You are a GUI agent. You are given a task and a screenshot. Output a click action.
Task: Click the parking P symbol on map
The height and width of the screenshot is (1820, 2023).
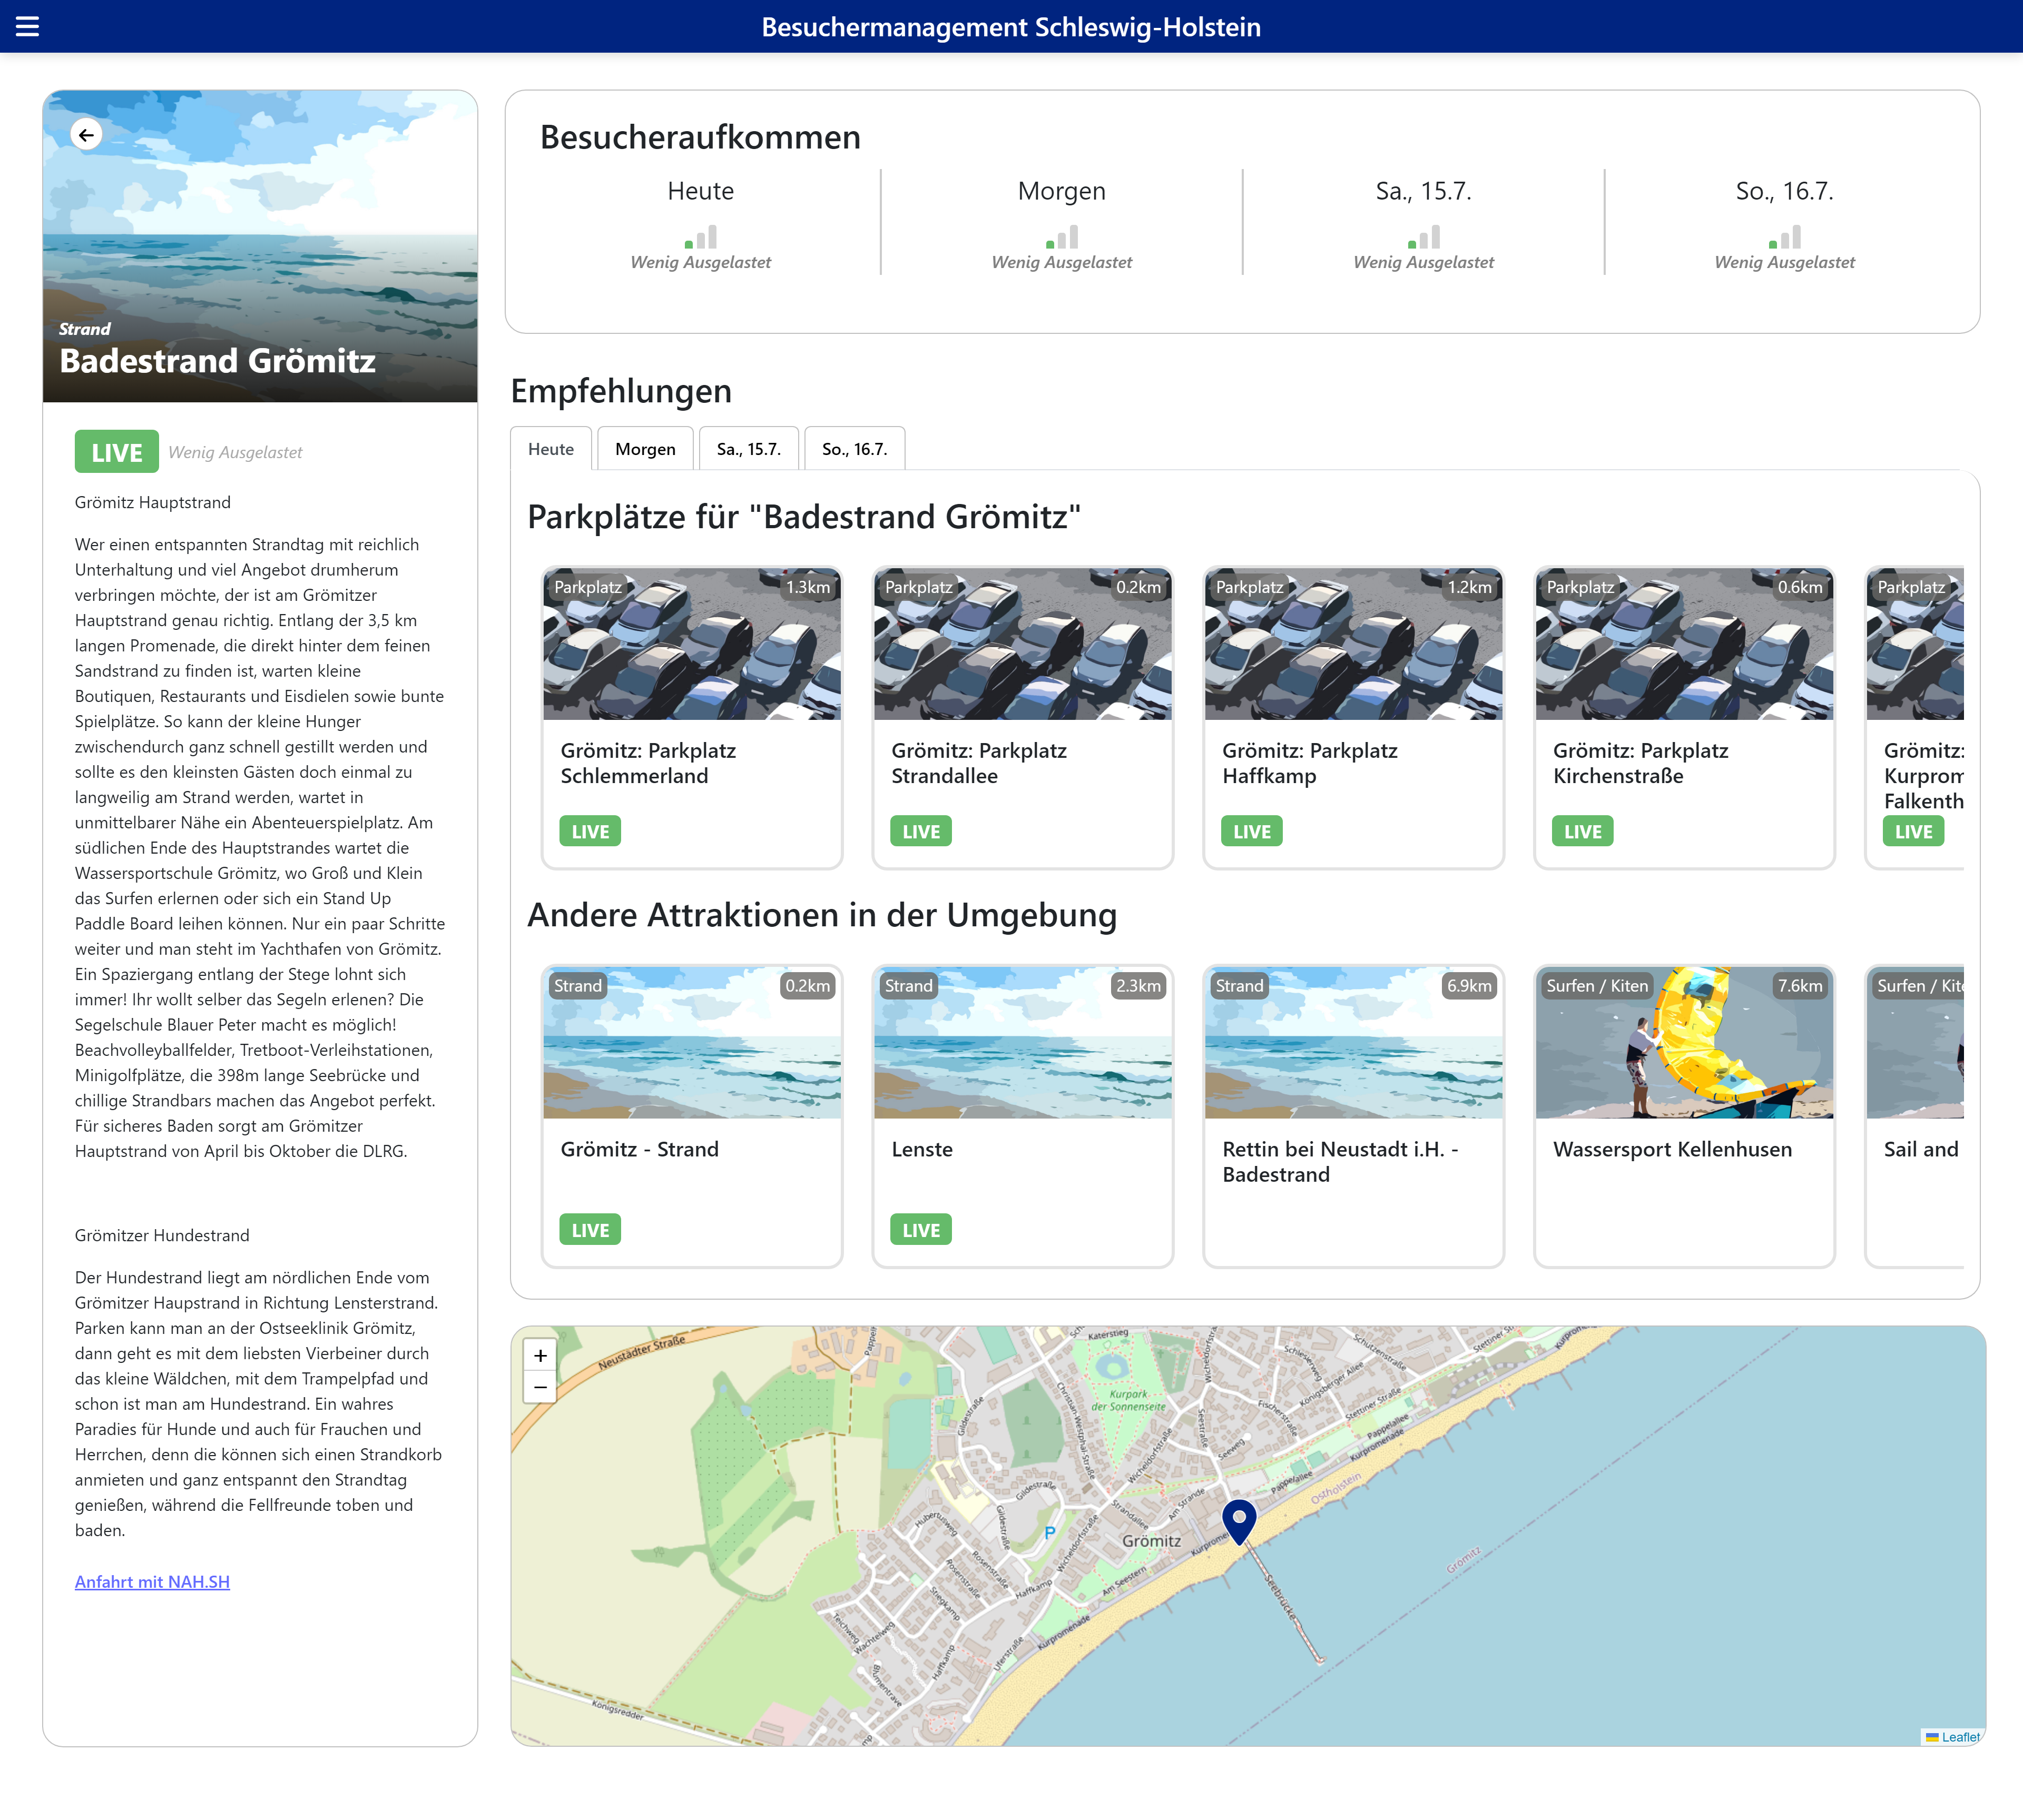1049,1532
